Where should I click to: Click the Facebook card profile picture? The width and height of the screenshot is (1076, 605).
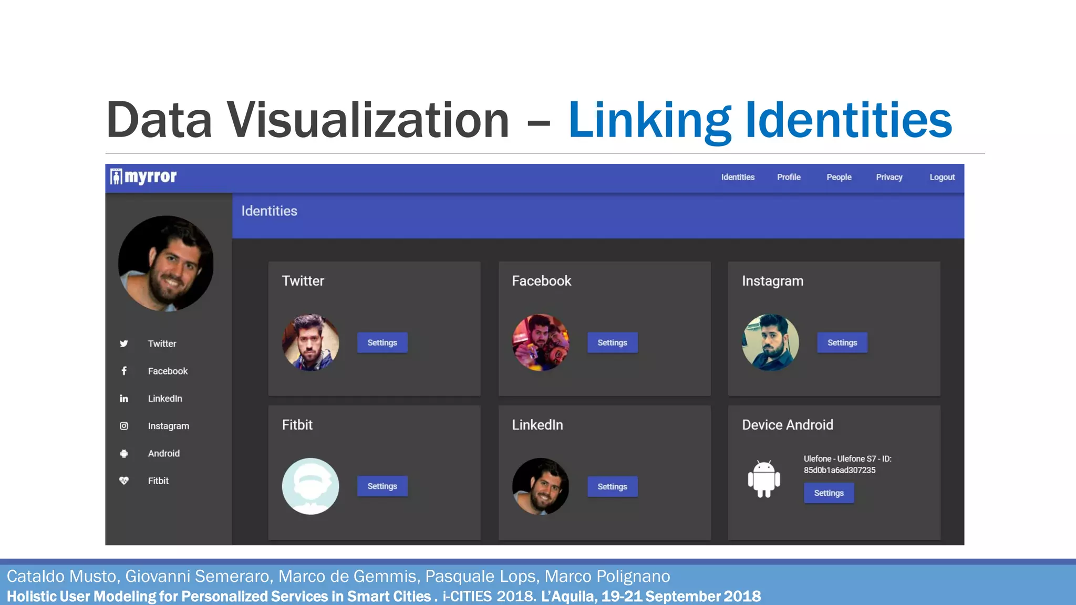[541, 342]
